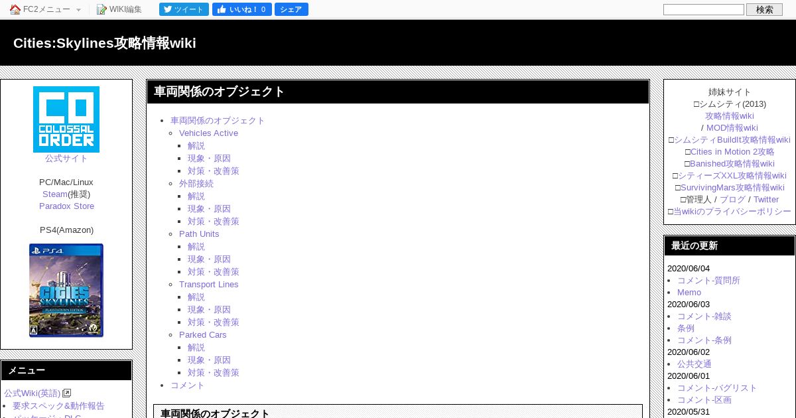Viewport: 796px width, 418px height.
Task: Click the 検索 search button
Action: 764,9
